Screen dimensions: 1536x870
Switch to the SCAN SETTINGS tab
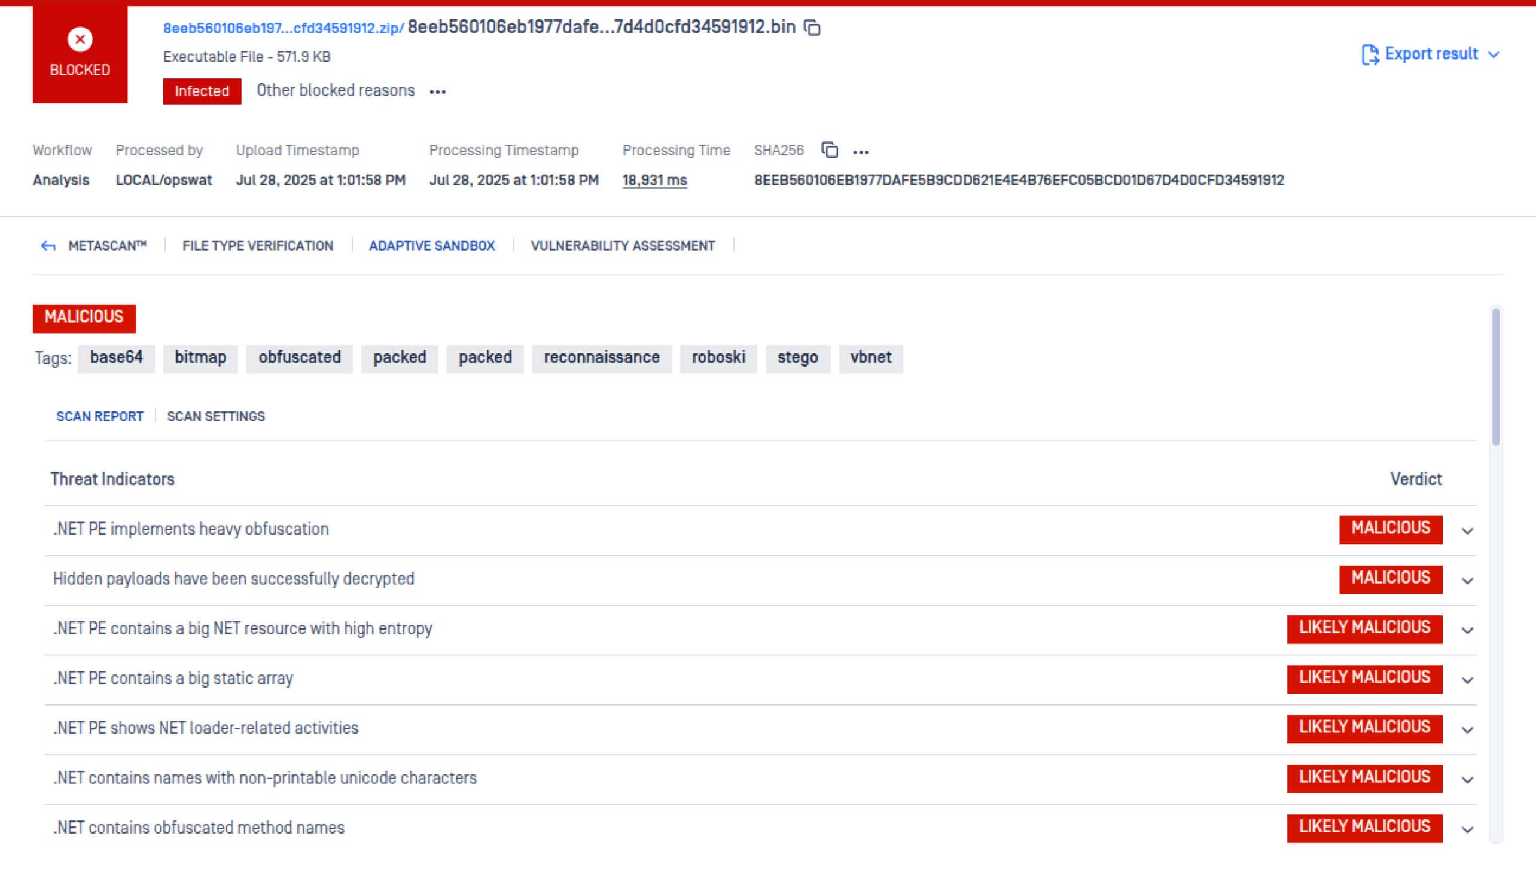[x=216, y=416]
